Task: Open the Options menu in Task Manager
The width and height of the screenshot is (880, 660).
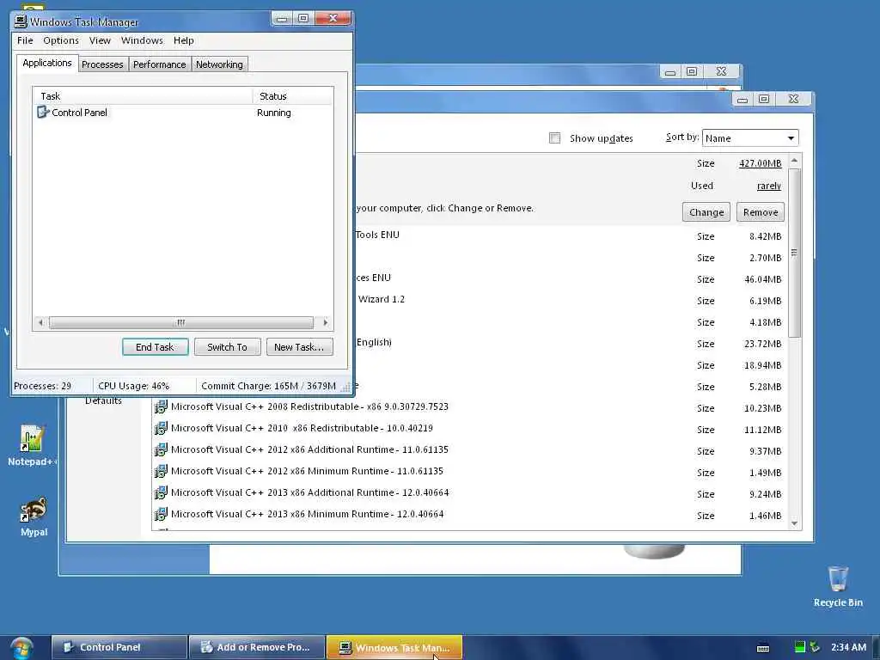Action: tap(61, 40)
